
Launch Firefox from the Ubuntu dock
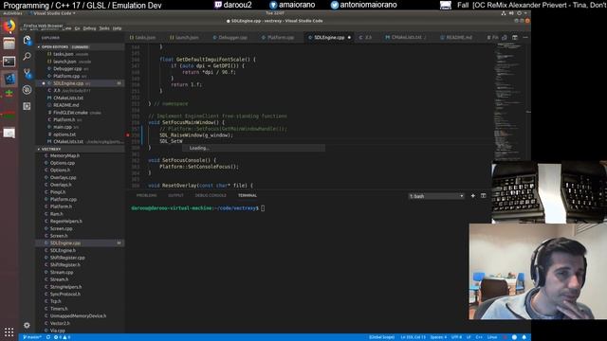pyautogui.click(x=9, y=27)
